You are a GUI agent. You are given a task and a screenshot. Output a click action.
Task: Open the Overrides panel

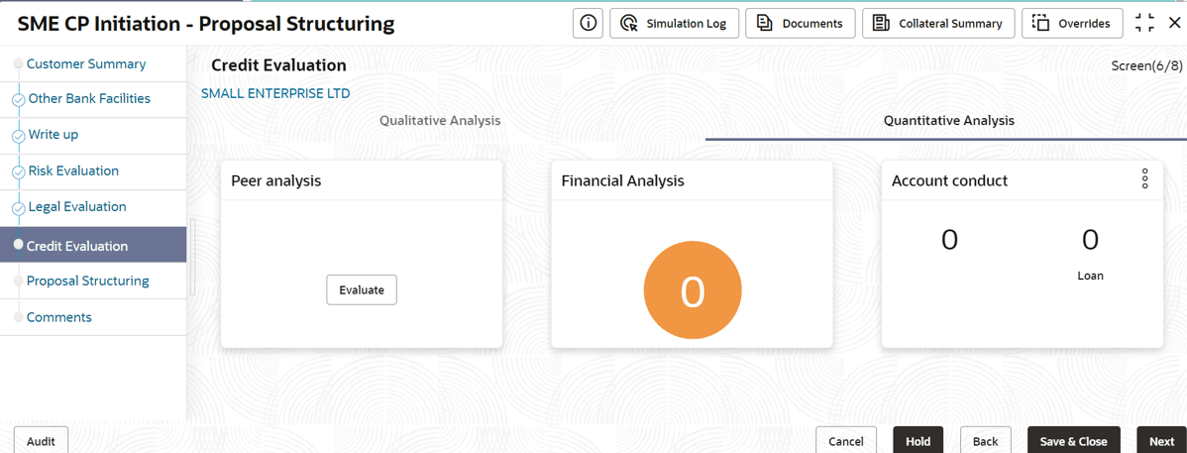(x=1073, y=24)
